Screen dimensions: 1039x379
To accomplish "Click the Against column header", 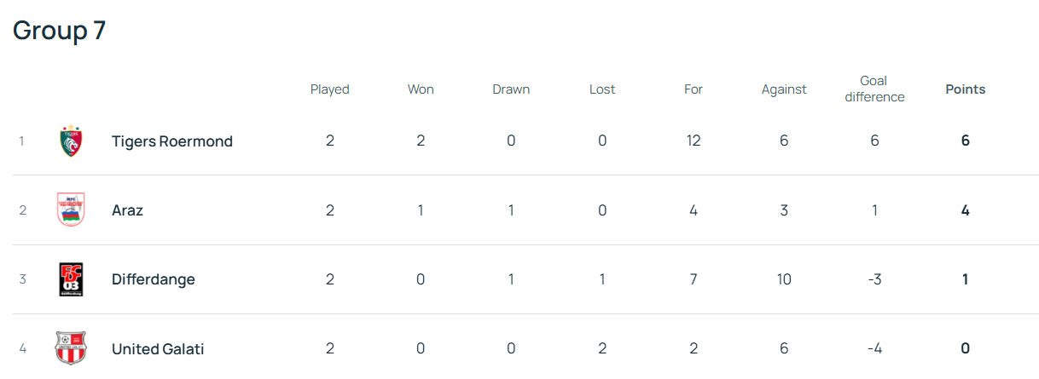I will pos(783,89).
